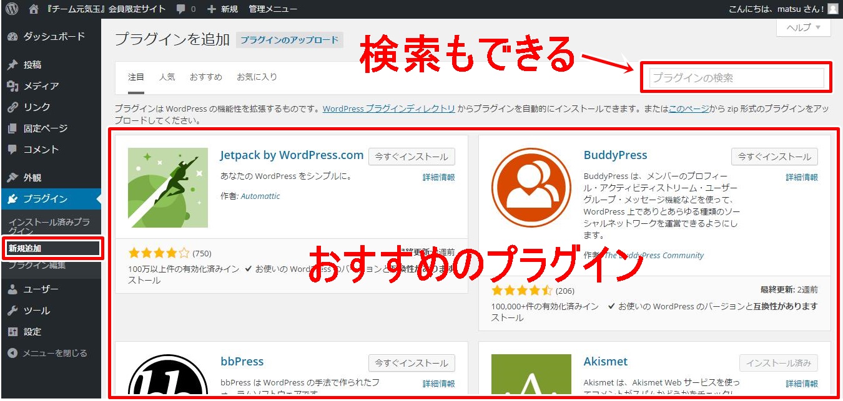Switch to the 注目 tab
The height and width of the screenshot is (401, 843).
(x=136, y=77)
